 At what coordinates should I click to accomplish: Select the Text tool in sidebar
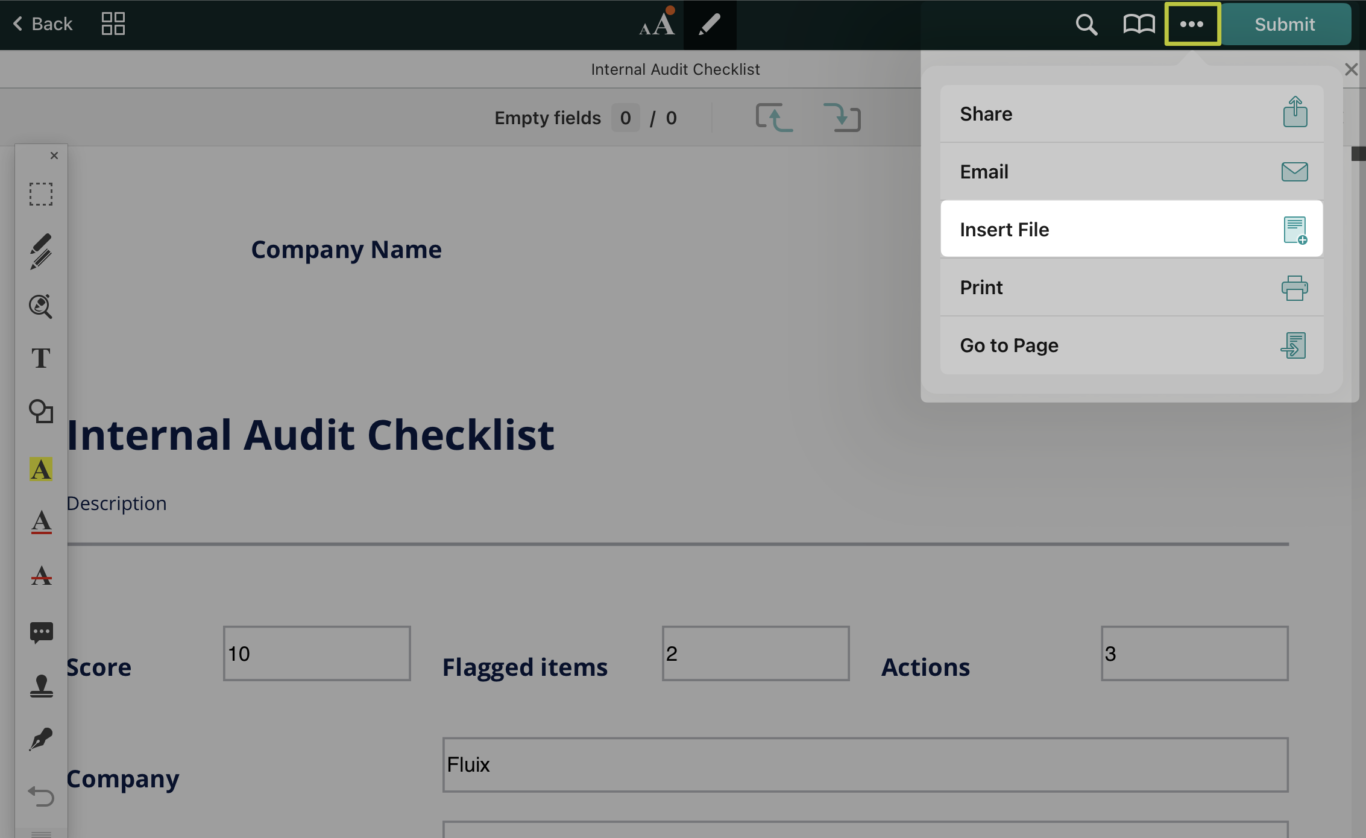41,358
